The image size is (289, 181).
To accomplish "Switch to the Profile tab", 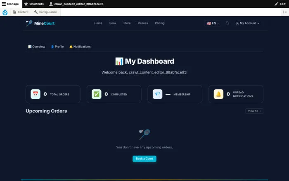I will pos(57,47).
